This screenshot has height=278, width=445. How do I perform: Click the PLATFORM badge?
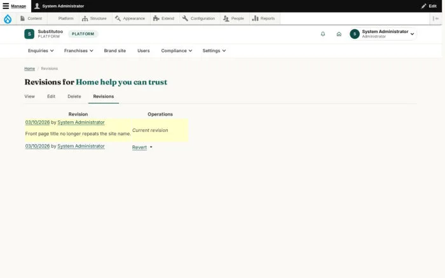pyautogui.click(x=83, y=34)
